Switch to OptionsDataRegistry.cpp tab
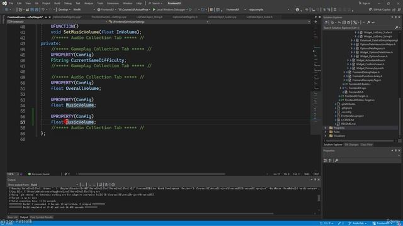This screenshot has width=403, height=226. coord(67,17)
